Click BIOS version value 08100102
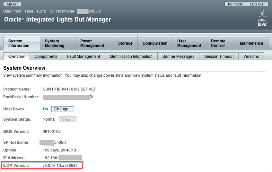272x172 pixels. coord(52,132)
